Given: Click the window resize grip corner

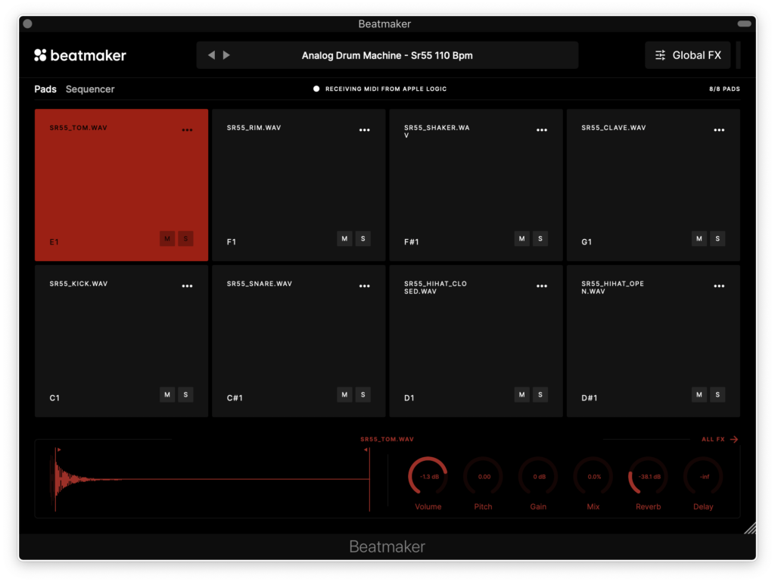Looking at the screenshot, I should [x=750, y=528].
